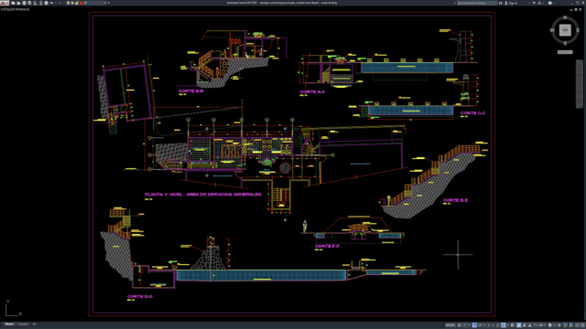Toggle Ortho mode in status bar
This screenshot has height=329, width=586.
(x=474, y=325)
